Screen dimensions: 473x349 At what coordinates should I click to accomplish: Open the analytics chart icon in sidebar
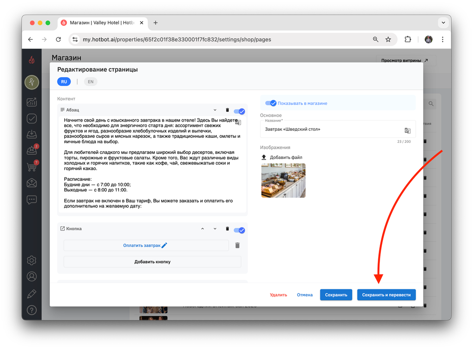pos(32,102)
